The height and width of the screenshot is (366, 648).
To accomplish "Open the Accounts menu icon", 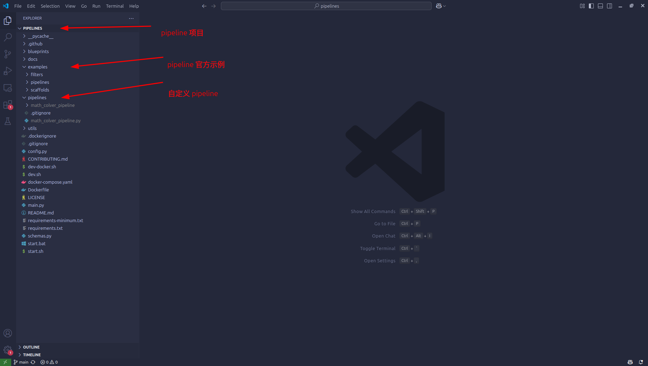I will coord(8,333).
